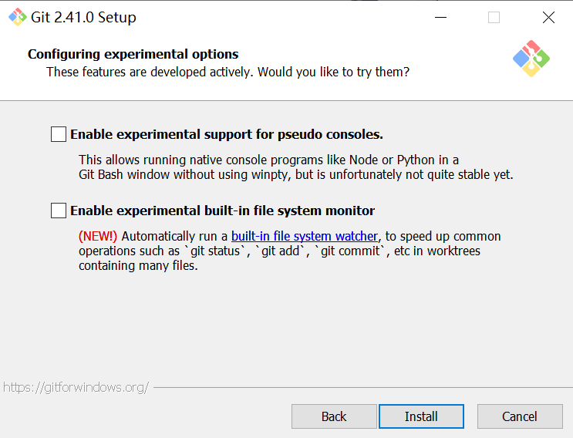Open the gitforwindows.org URL at the bottom

coord(76,387)
